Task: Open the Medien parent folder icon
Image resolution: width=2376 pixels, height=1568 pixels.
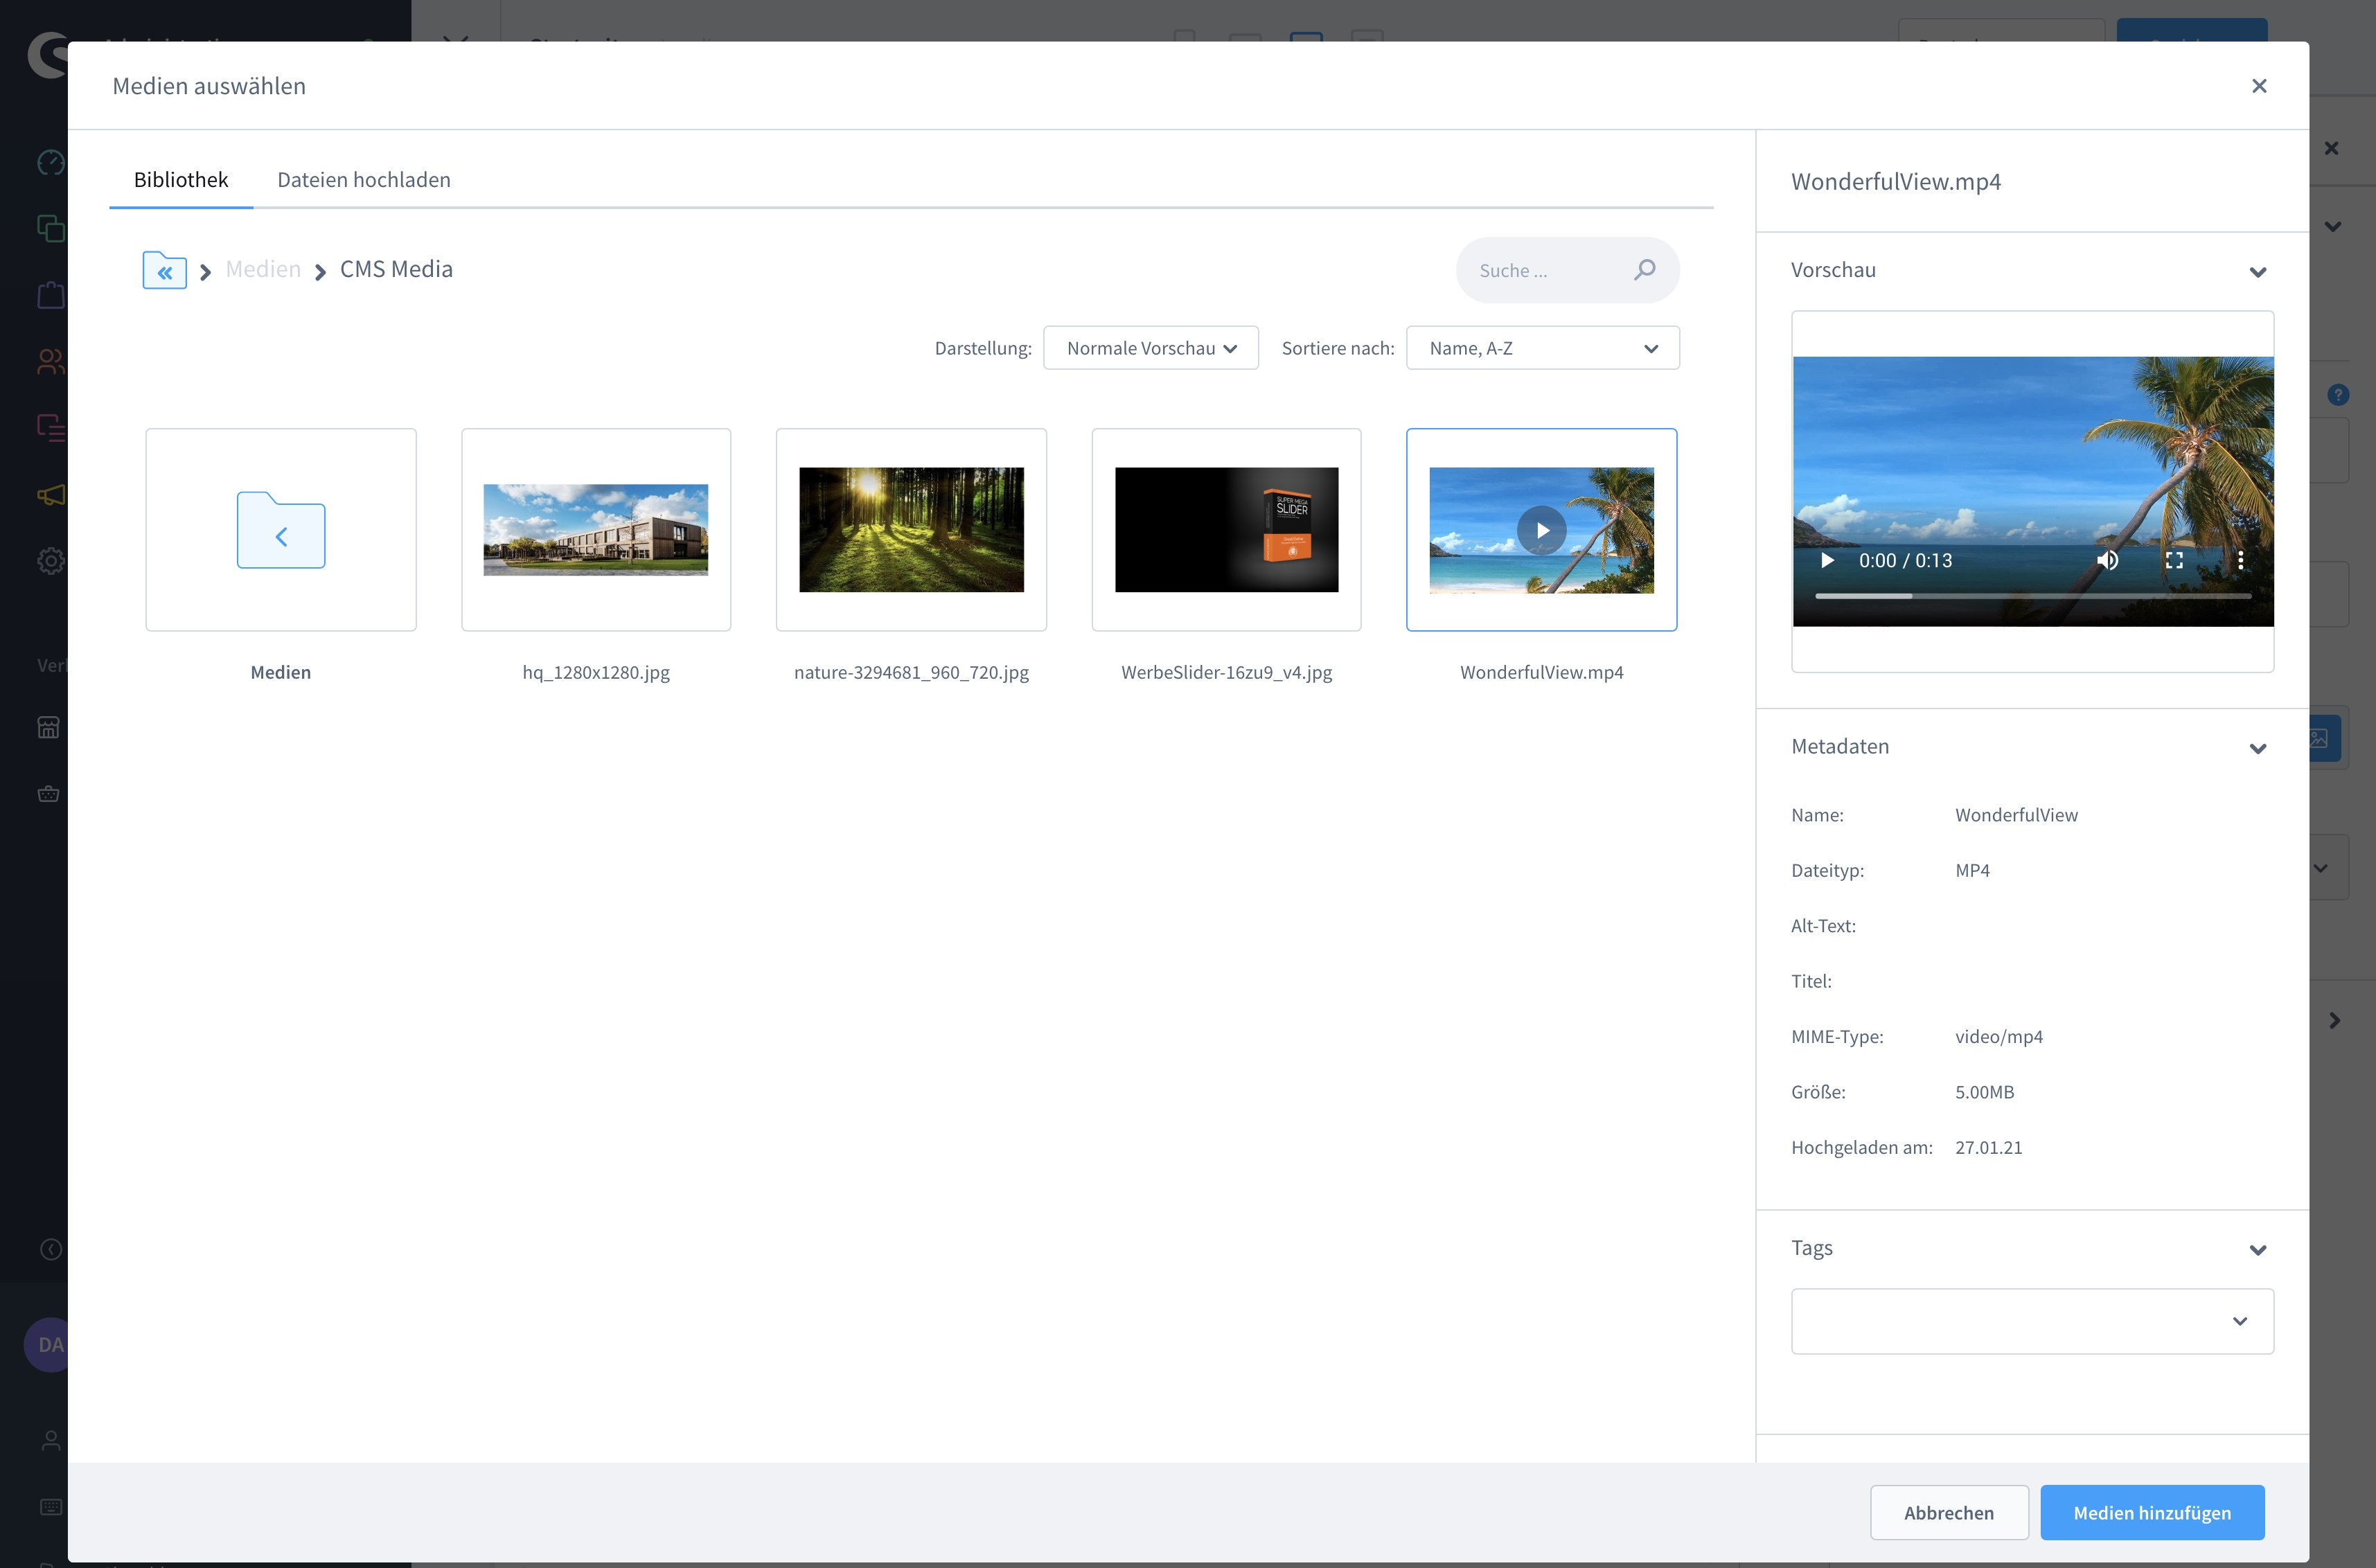Action: [x=281, y=530]
